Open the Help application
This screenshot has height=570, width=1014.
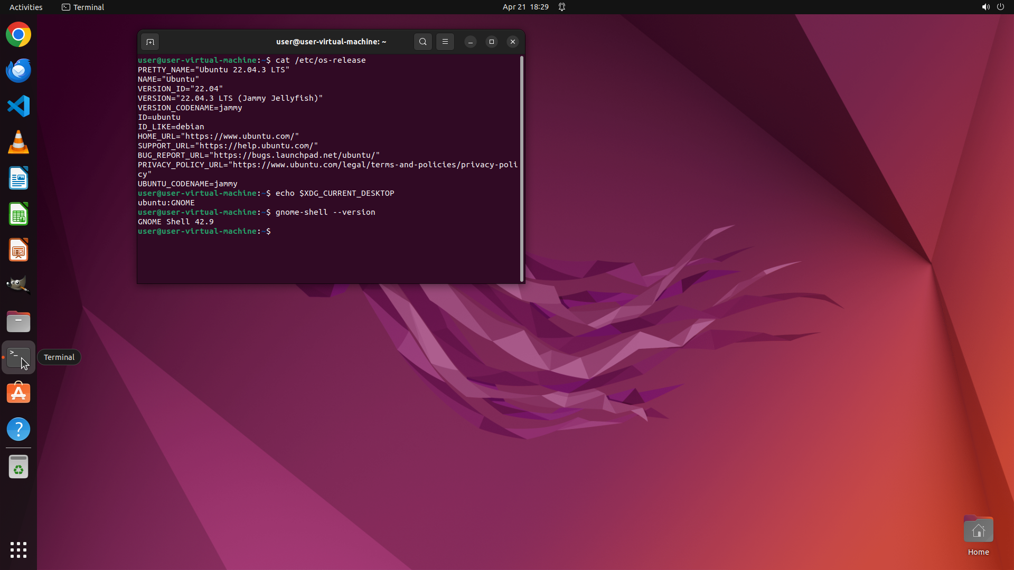pyautogui.click(x=18, y=429)
